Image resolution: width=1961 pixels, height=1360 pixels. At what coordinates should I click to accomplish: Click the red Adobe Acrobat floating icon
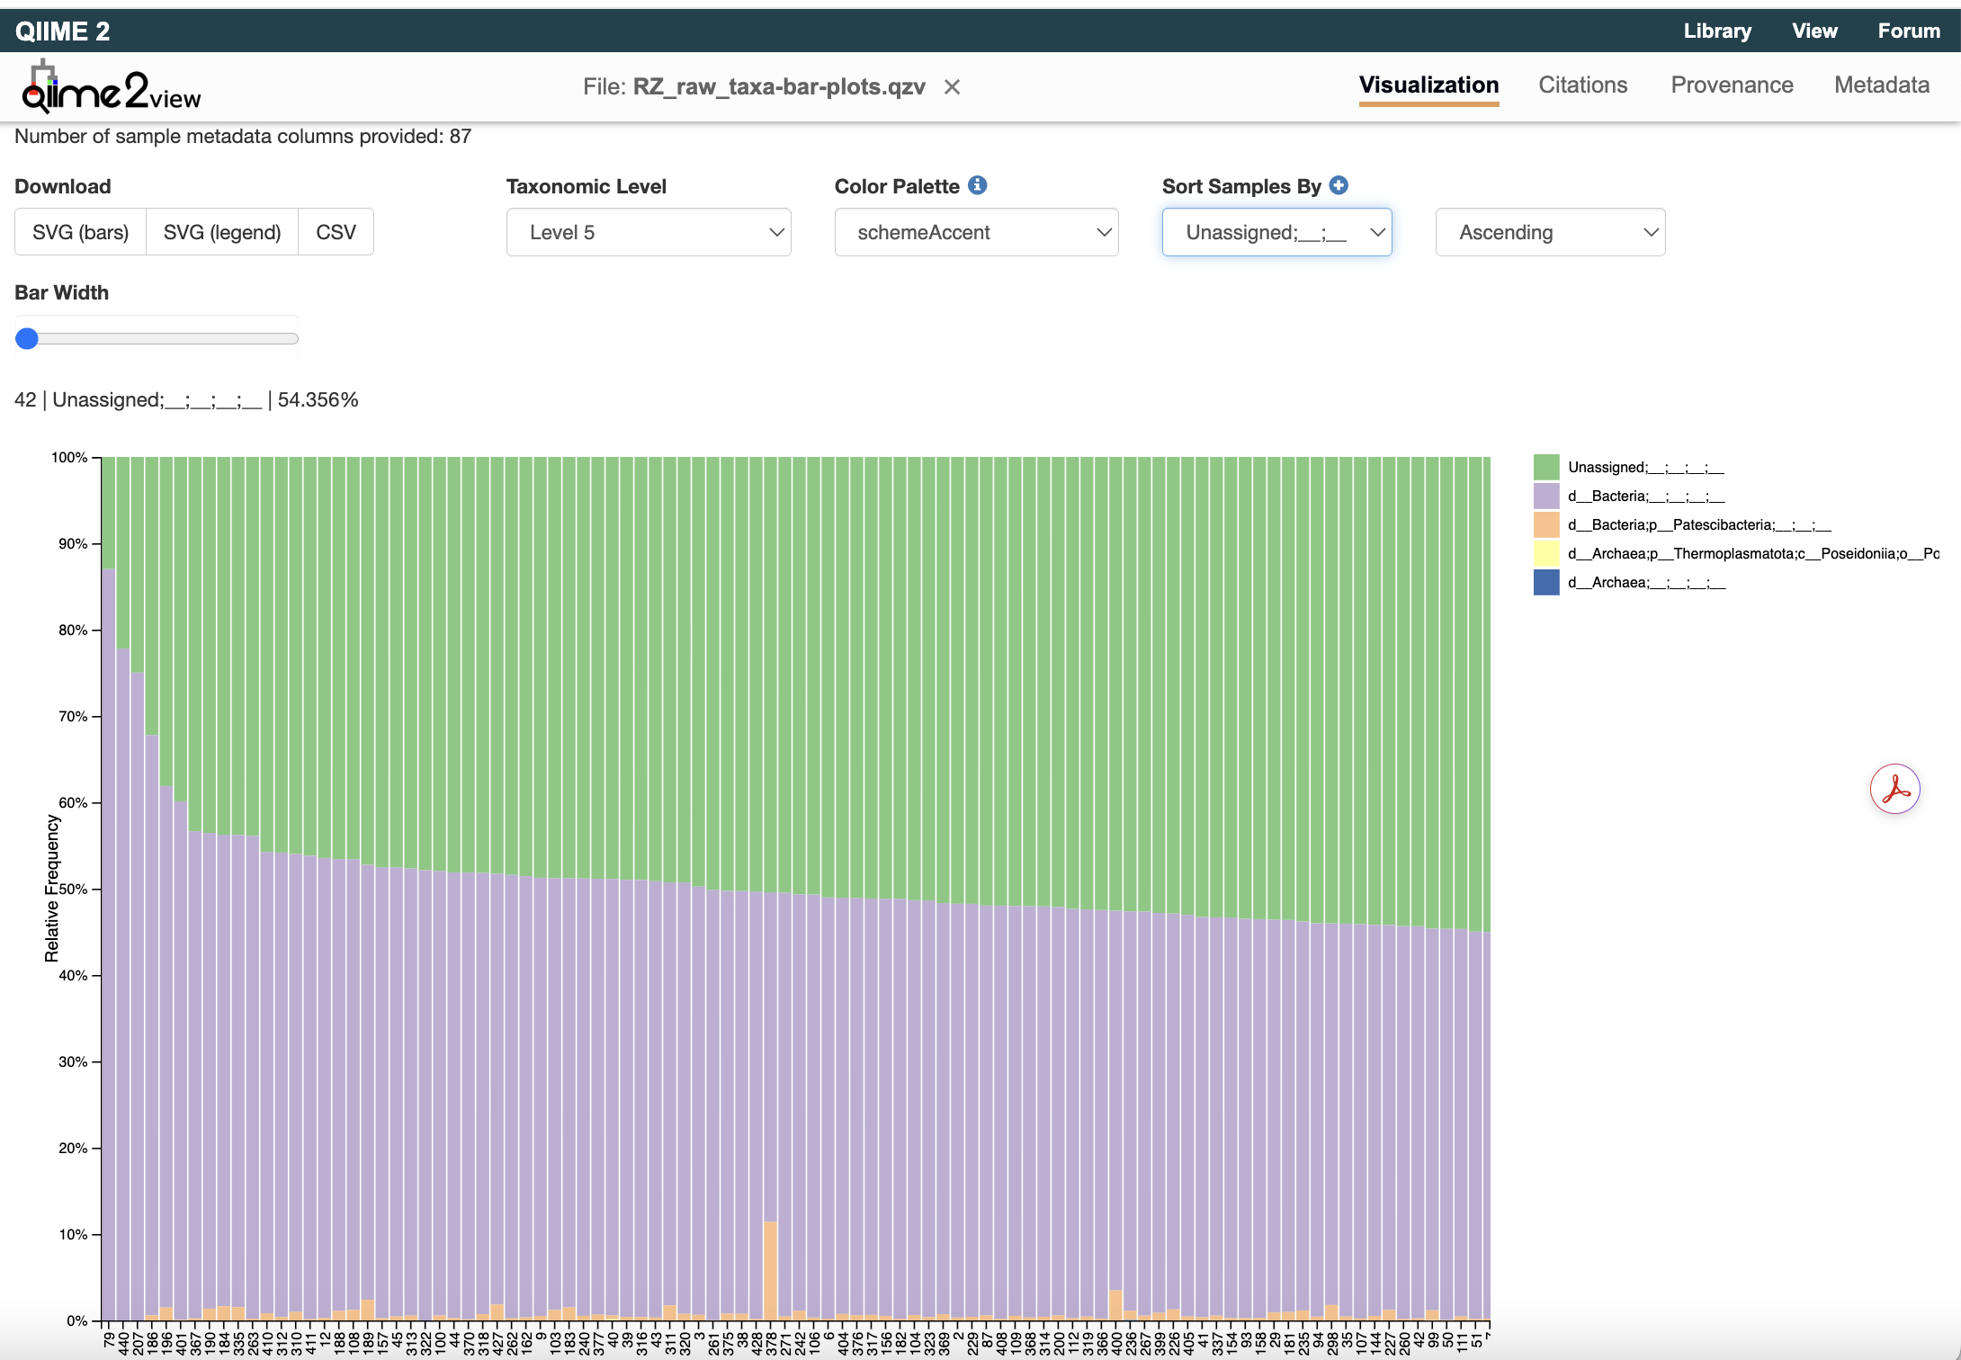click(1894, 790)
